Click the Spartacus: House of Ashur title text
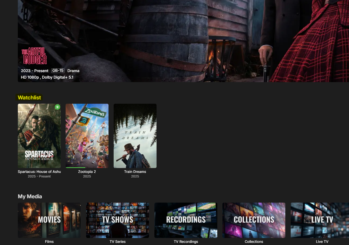This screenshot has width=349, height=245. (x=39, y=172)
